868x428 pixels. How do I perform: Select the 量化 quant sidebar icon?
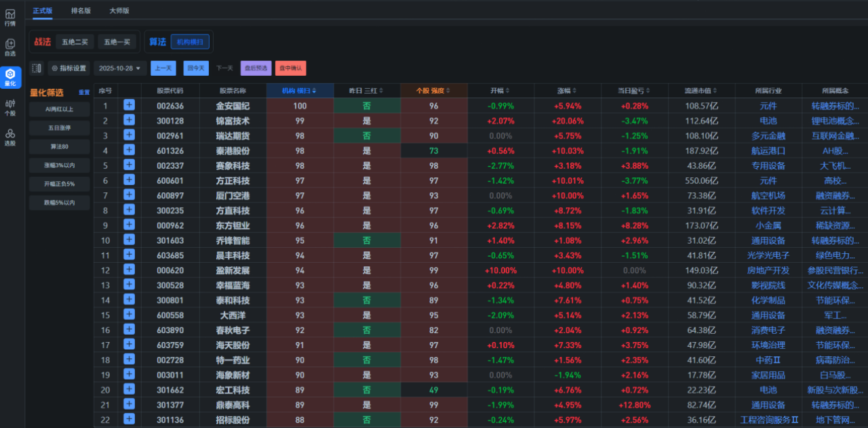point(10,77)
